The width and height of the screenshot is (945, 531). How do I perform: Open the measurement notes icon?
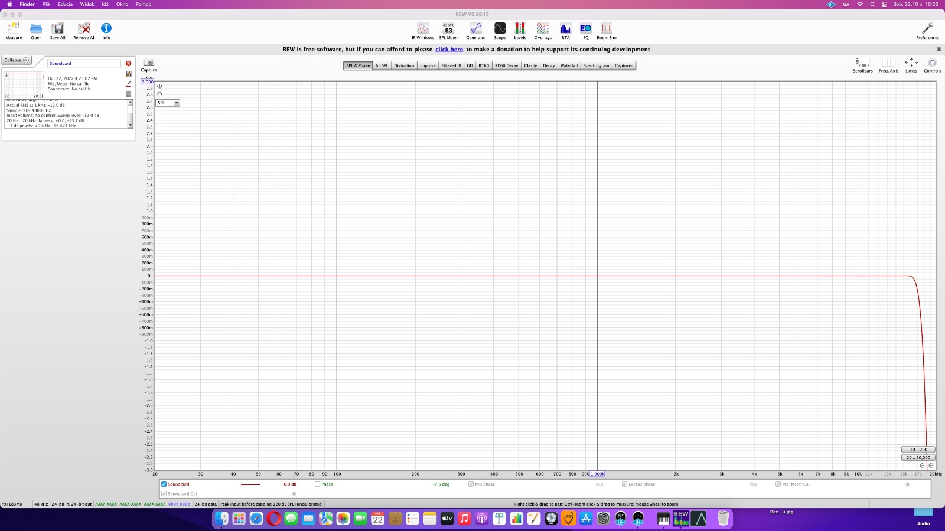(128, 94)
